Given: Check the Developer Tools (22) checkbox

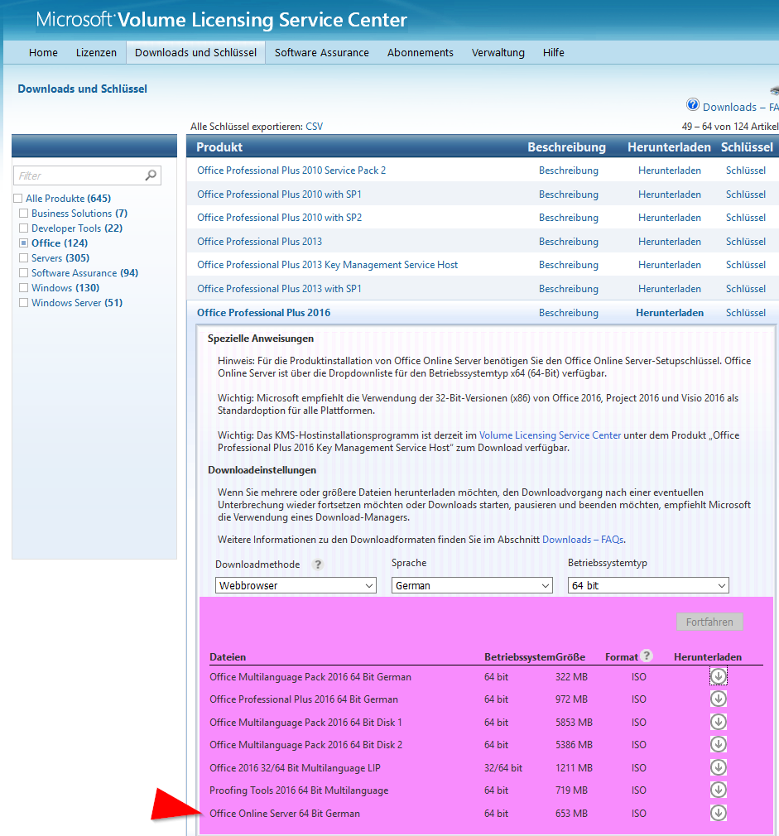Looking at the screenshot, I should (x=23, y=228).
